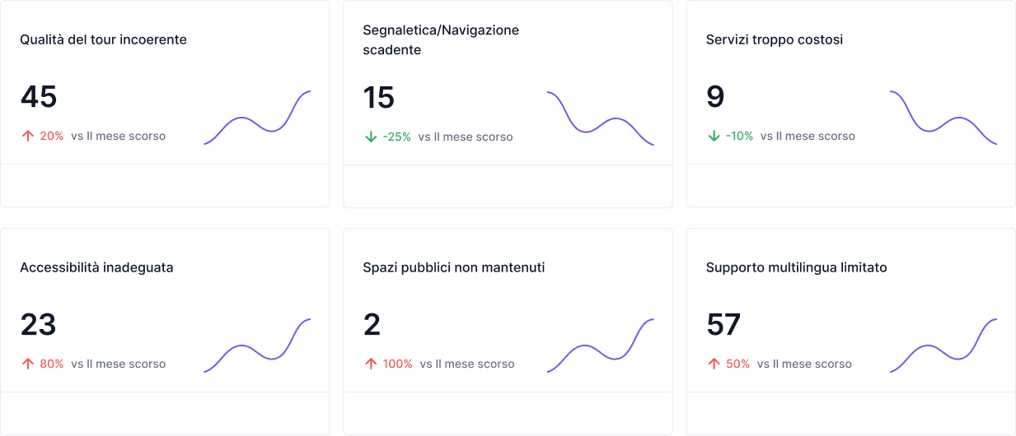Click the value 15 in Segnaletica card
This screenshot has height=436, width=1016.
[x=379, y=97]
